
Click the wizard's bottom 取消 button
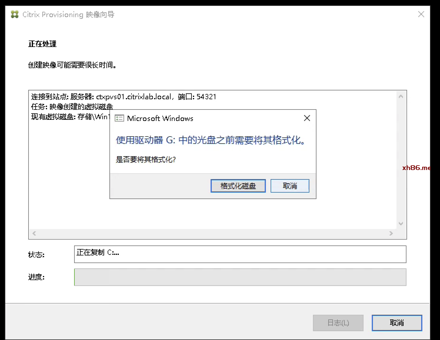[x=397, y=323]
